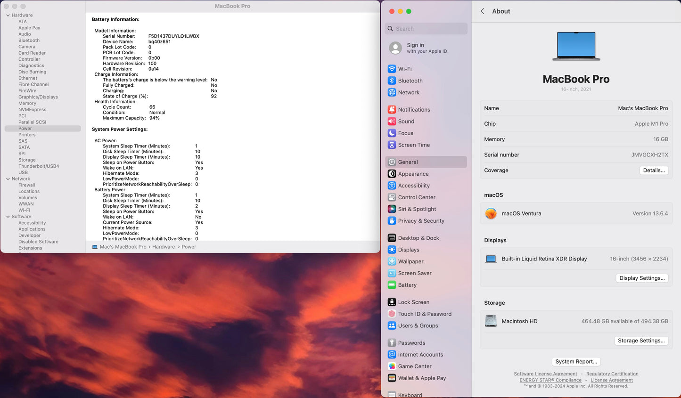Select Graphics/Displays in the Hardware list
The image size is (681, 398).
point(38,97)
